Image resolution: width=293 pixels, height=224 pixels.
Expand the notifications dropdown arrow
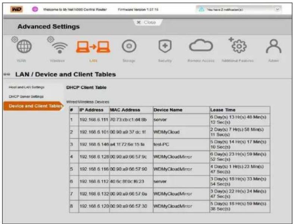pos(277,9)
